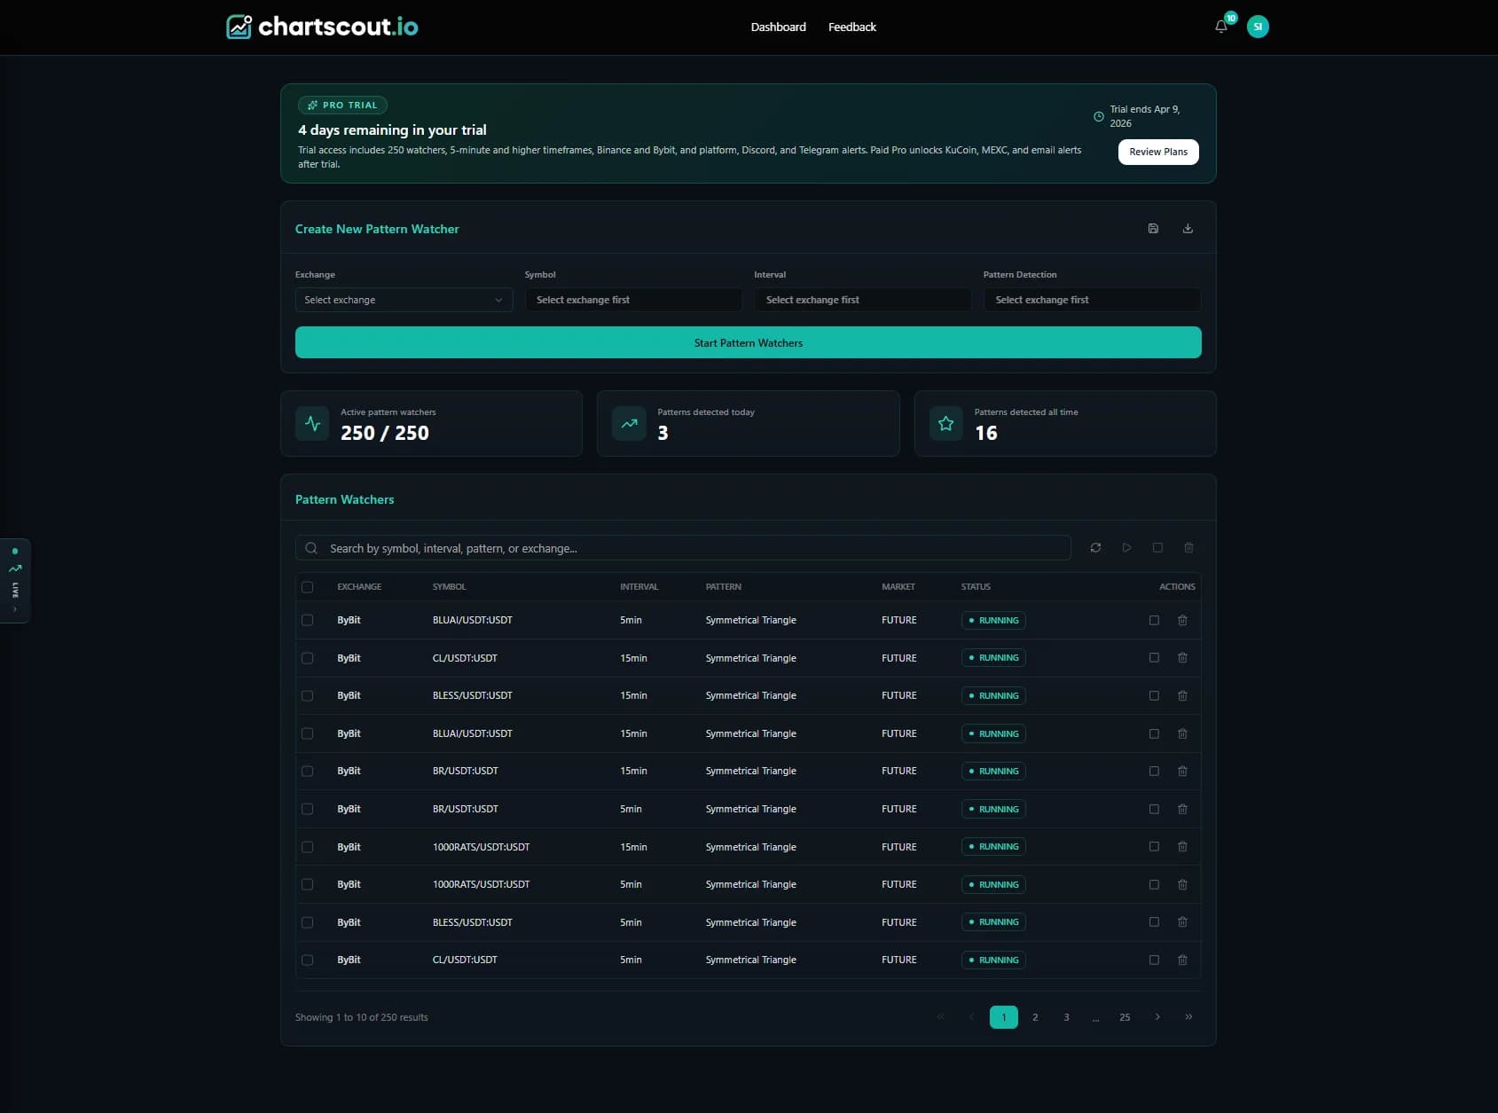Click the trash icon in watchers toolbar
Screen dimensions: 1498x1113
click(1188, 548)
